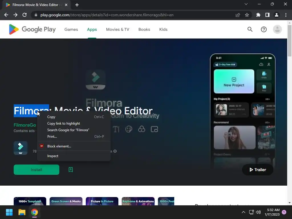The image size is (292, 219).
Task: Go forward in browser history
Action: (15, 15)
